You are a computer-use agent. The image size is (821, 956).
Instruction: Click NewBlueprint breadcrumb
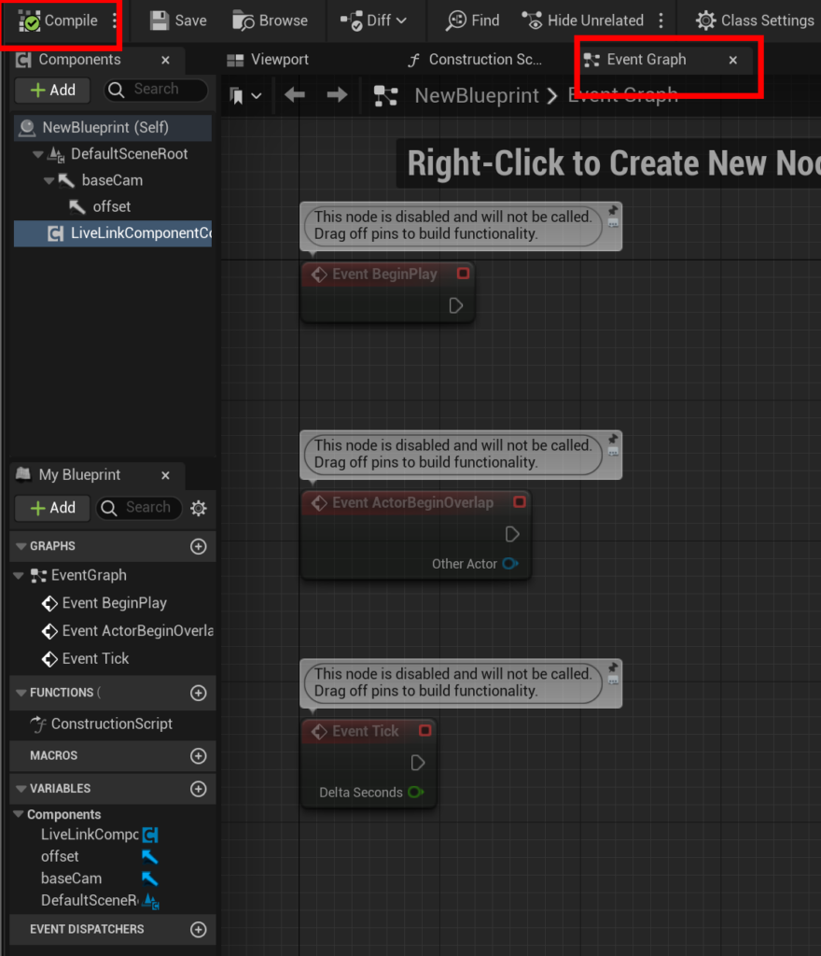(x=477, y=96)
